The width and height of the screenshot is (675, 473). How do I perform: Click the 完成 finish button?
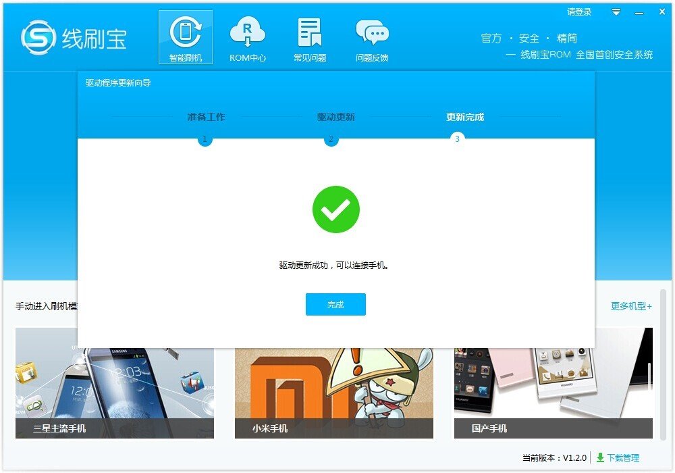pos(335,304)
